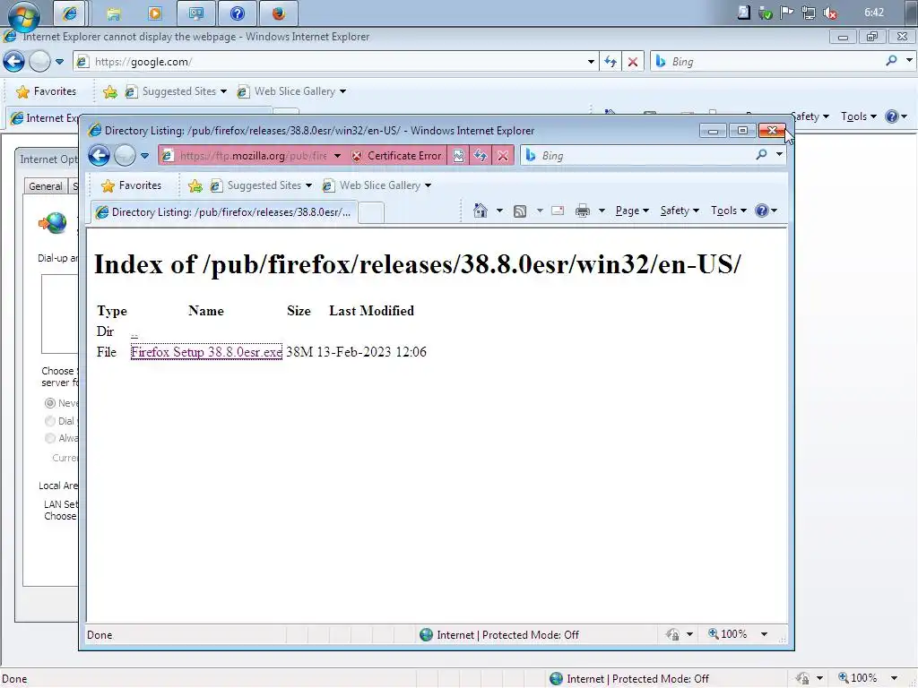Image resolution: width=918 pixels, height=688 pixels.
Task: Open Action Center flag tray icon
Action: point(787,13)
